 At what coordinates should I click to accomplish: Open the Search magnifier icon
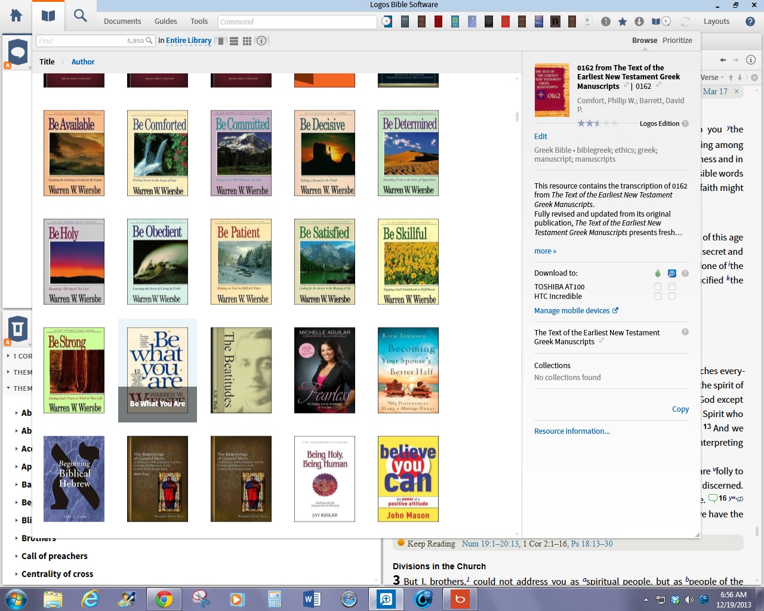pos(80,16)
